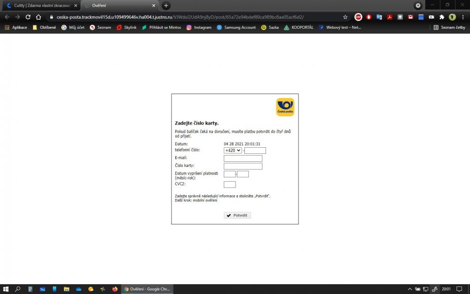Click the telefonní číslo input field

click(255, 151)
